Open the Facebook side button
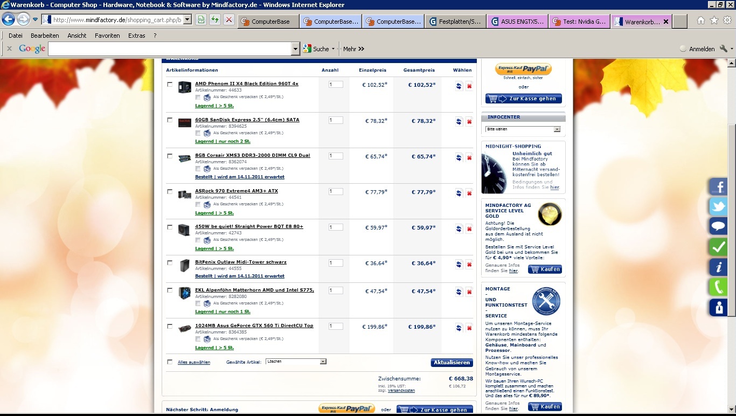The image size is (736, 416). (718, 187)
